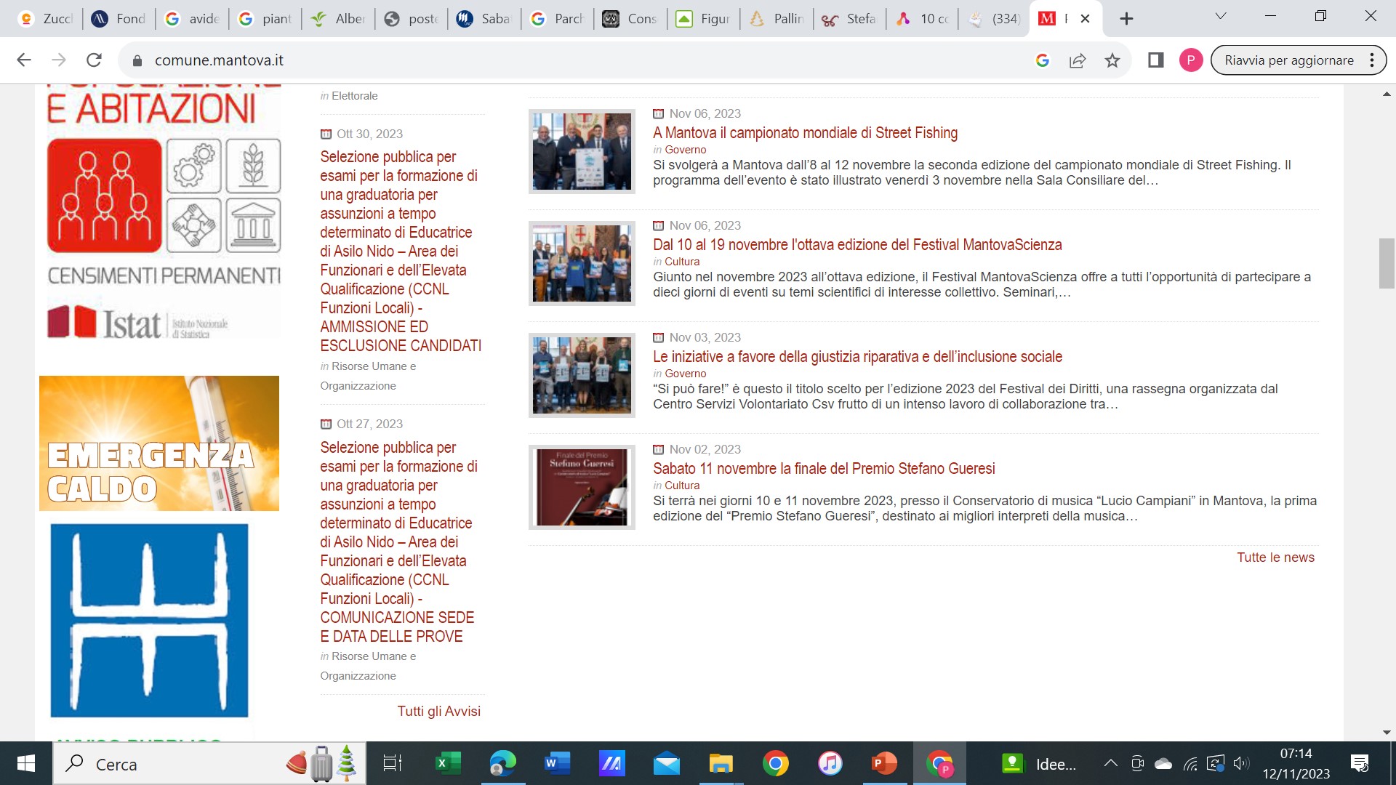
Task: Open the notification center icon
Action: [1359, 763]
